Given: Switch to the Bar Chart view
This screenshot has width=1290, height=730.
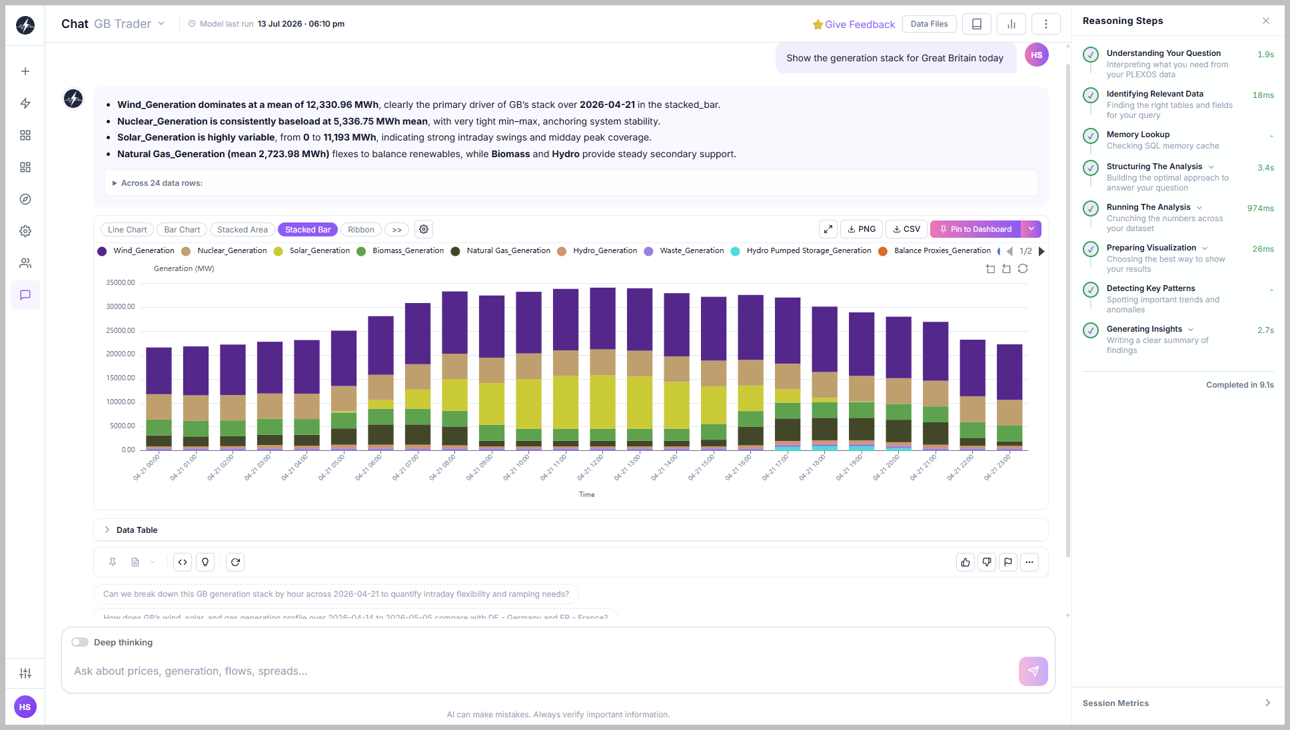Looking at the screenshot, I should [x=182, y=230].
